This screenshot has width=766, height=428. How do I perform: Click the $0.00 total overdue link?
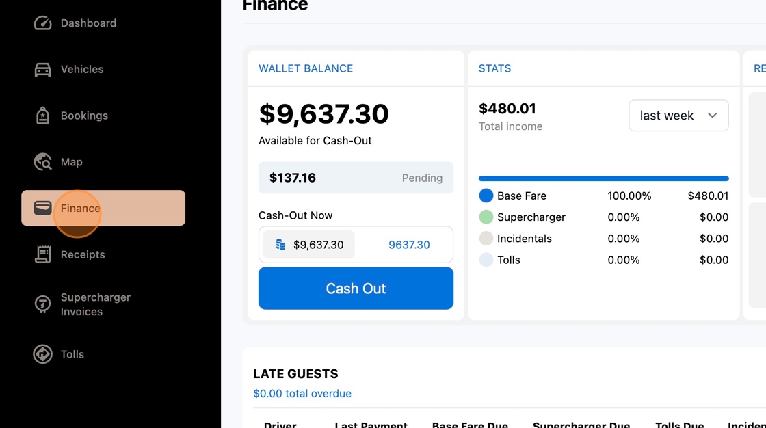tap(302, 394)
